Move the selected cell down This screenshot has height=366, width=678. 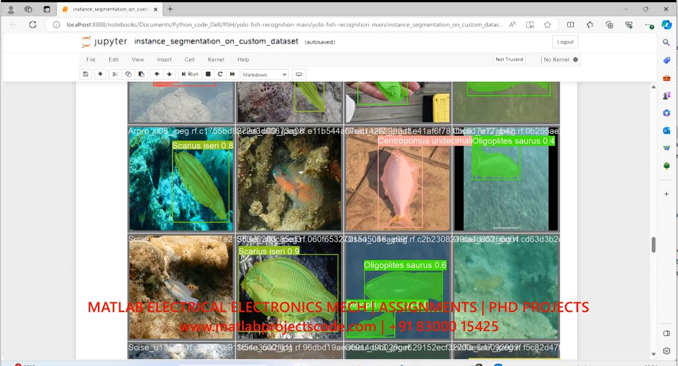pos(170,74)
